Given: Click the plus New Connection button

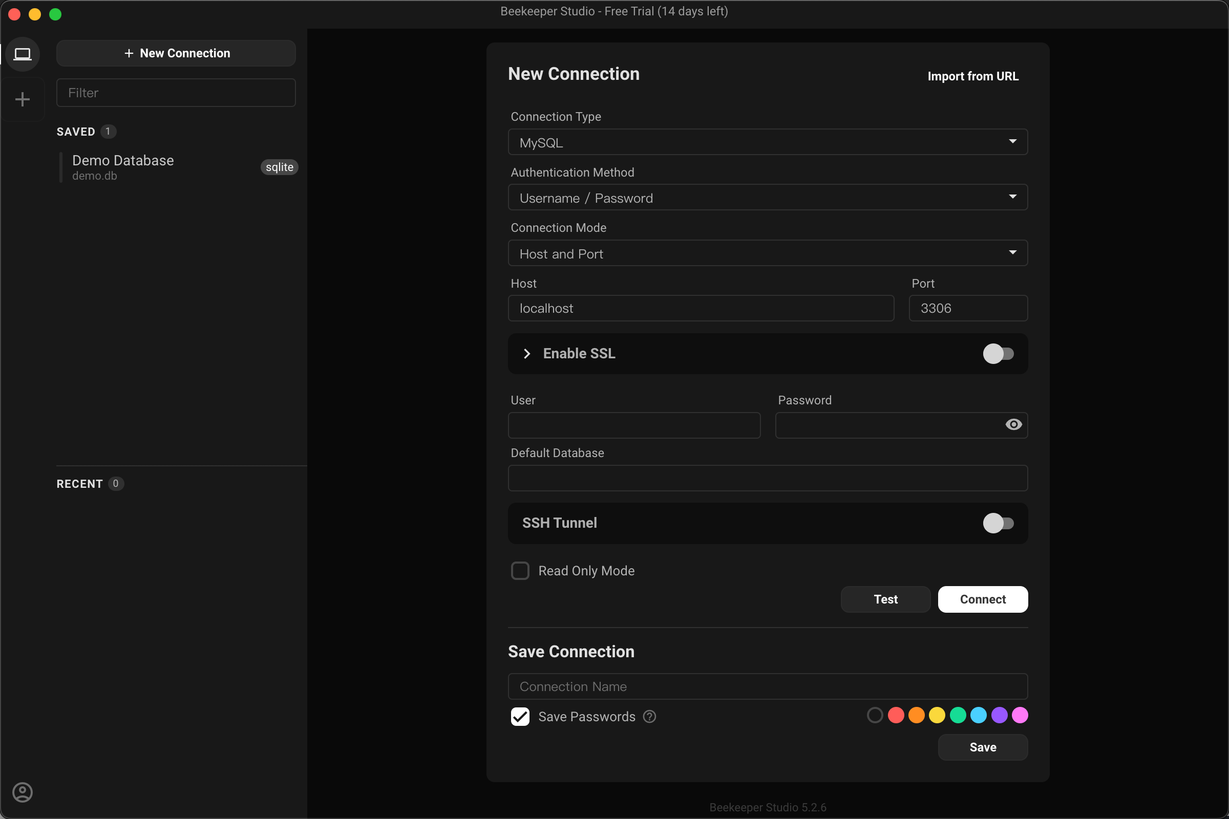Looking at the screenshot, I should [176, 53].
